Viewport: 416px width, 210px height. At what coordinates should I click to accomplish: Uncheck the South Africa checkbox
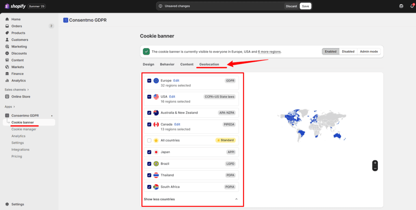149,187
